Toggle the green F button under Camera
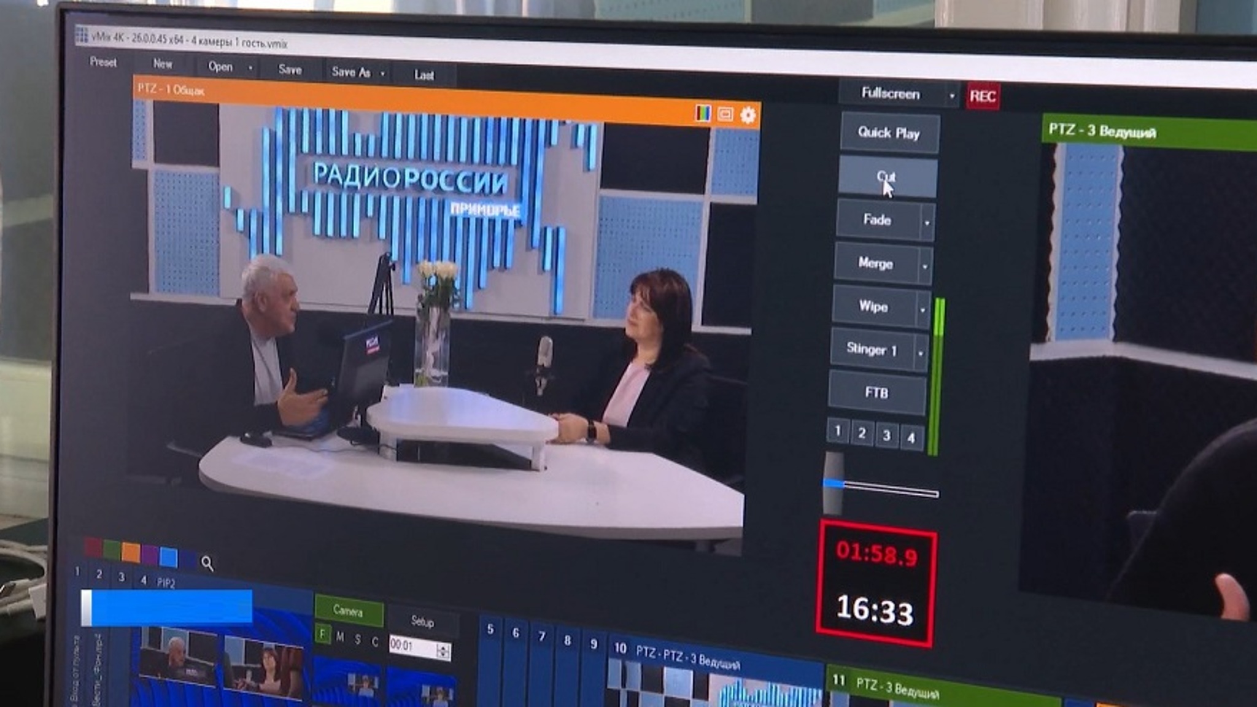Screen dimensions: 1257x707 323,635
